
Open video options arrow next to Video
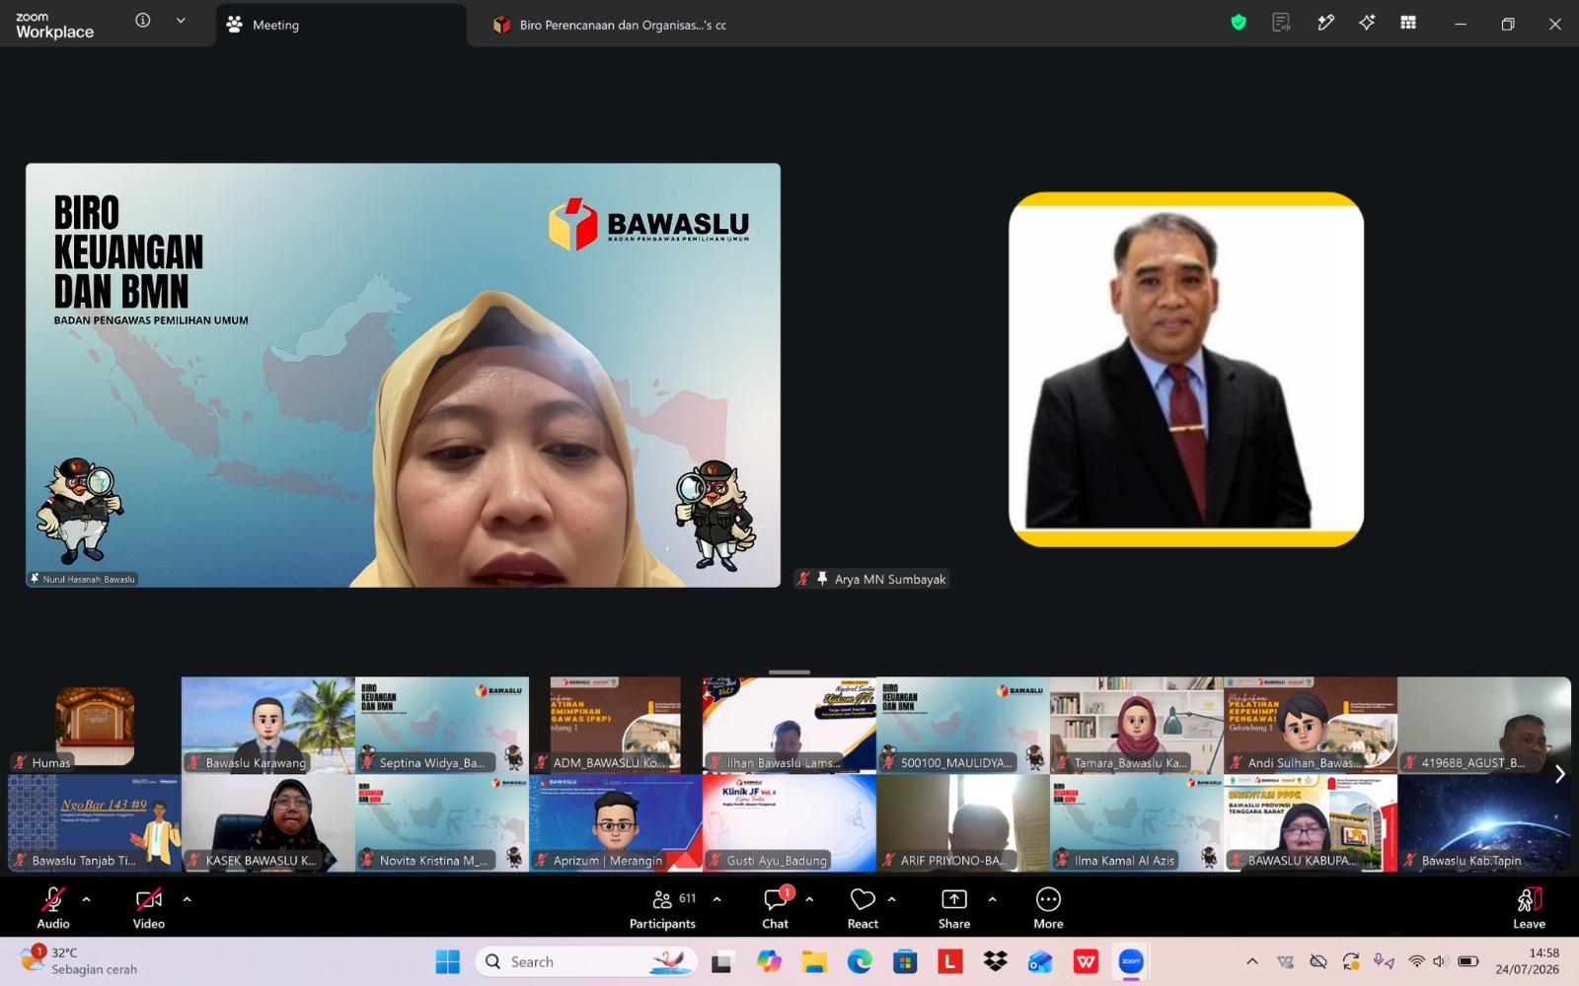187,899
